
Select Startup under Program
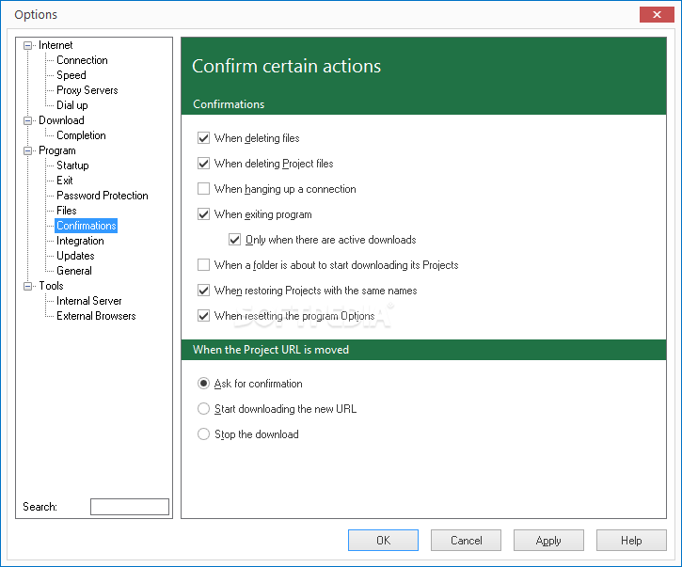[72, 165]
